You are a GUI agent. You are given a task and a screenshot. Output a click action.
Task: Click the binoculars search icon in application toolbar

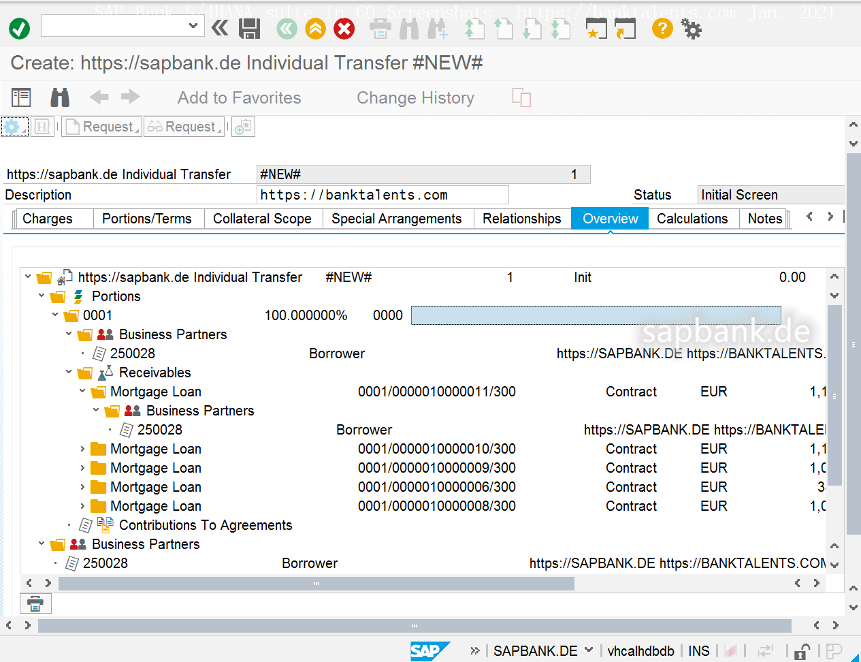(x=60, y=97)
